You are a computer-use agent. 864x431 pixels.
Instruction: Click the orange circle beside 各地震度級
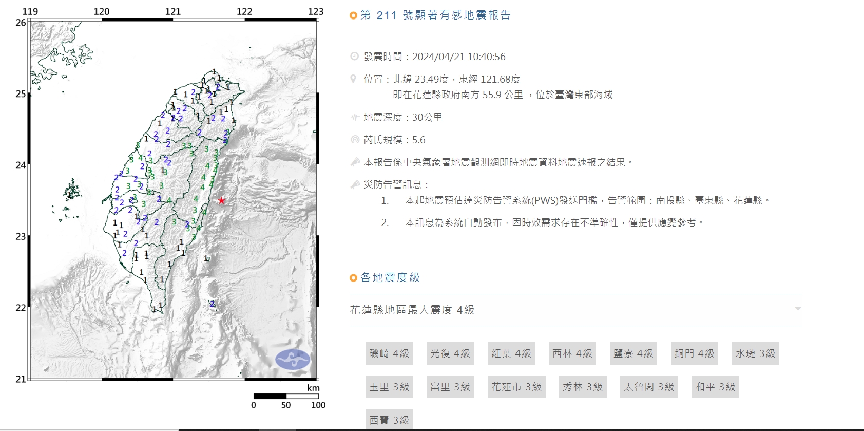tap(353, 278)
